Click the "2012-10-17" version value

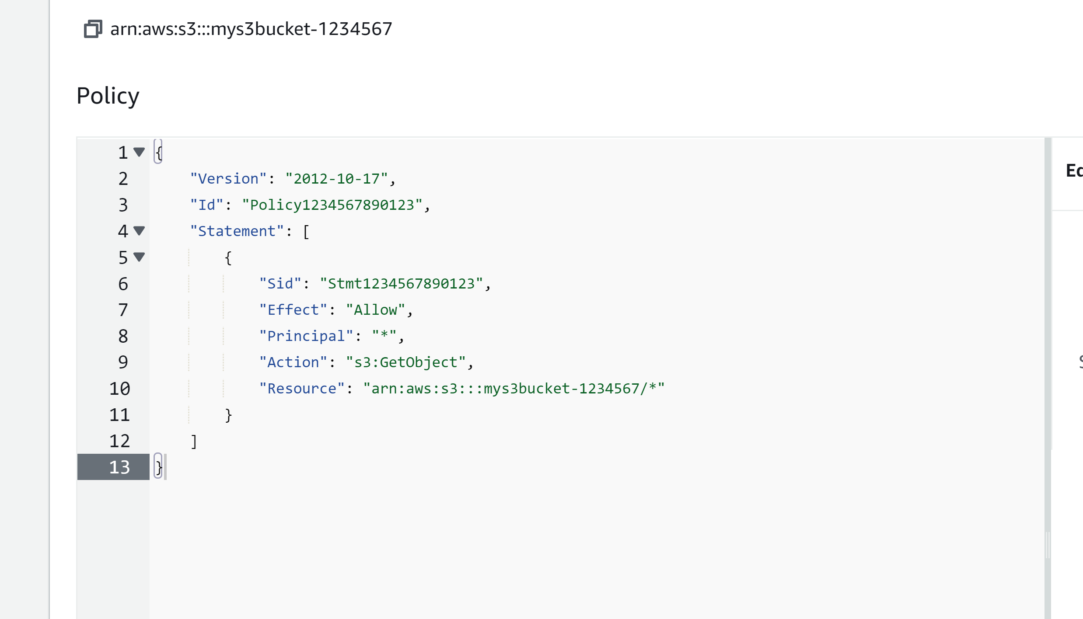click(x=336, y=178)
